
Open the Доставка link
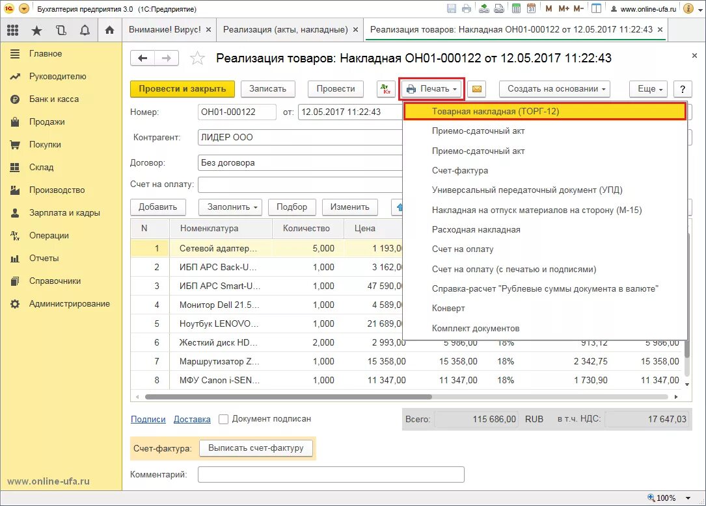click(x=192, y=419)
